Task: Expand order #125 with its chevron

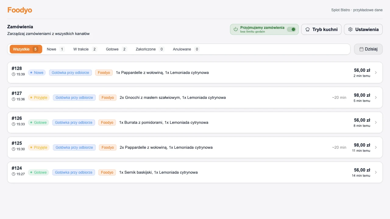Action: pyautogui.click(x=376, y=148)
